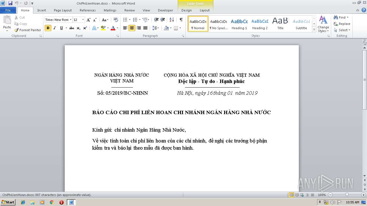
Task: Zoom out with the minus button
Action: [x=330, y=195]
